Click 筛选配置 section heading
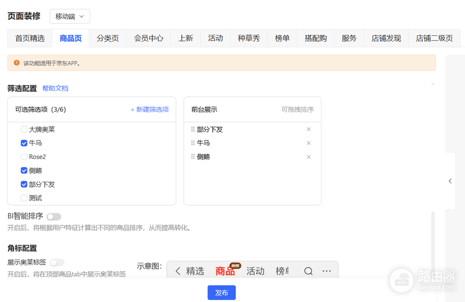This screenshot has width=465, height=302. 22,88
